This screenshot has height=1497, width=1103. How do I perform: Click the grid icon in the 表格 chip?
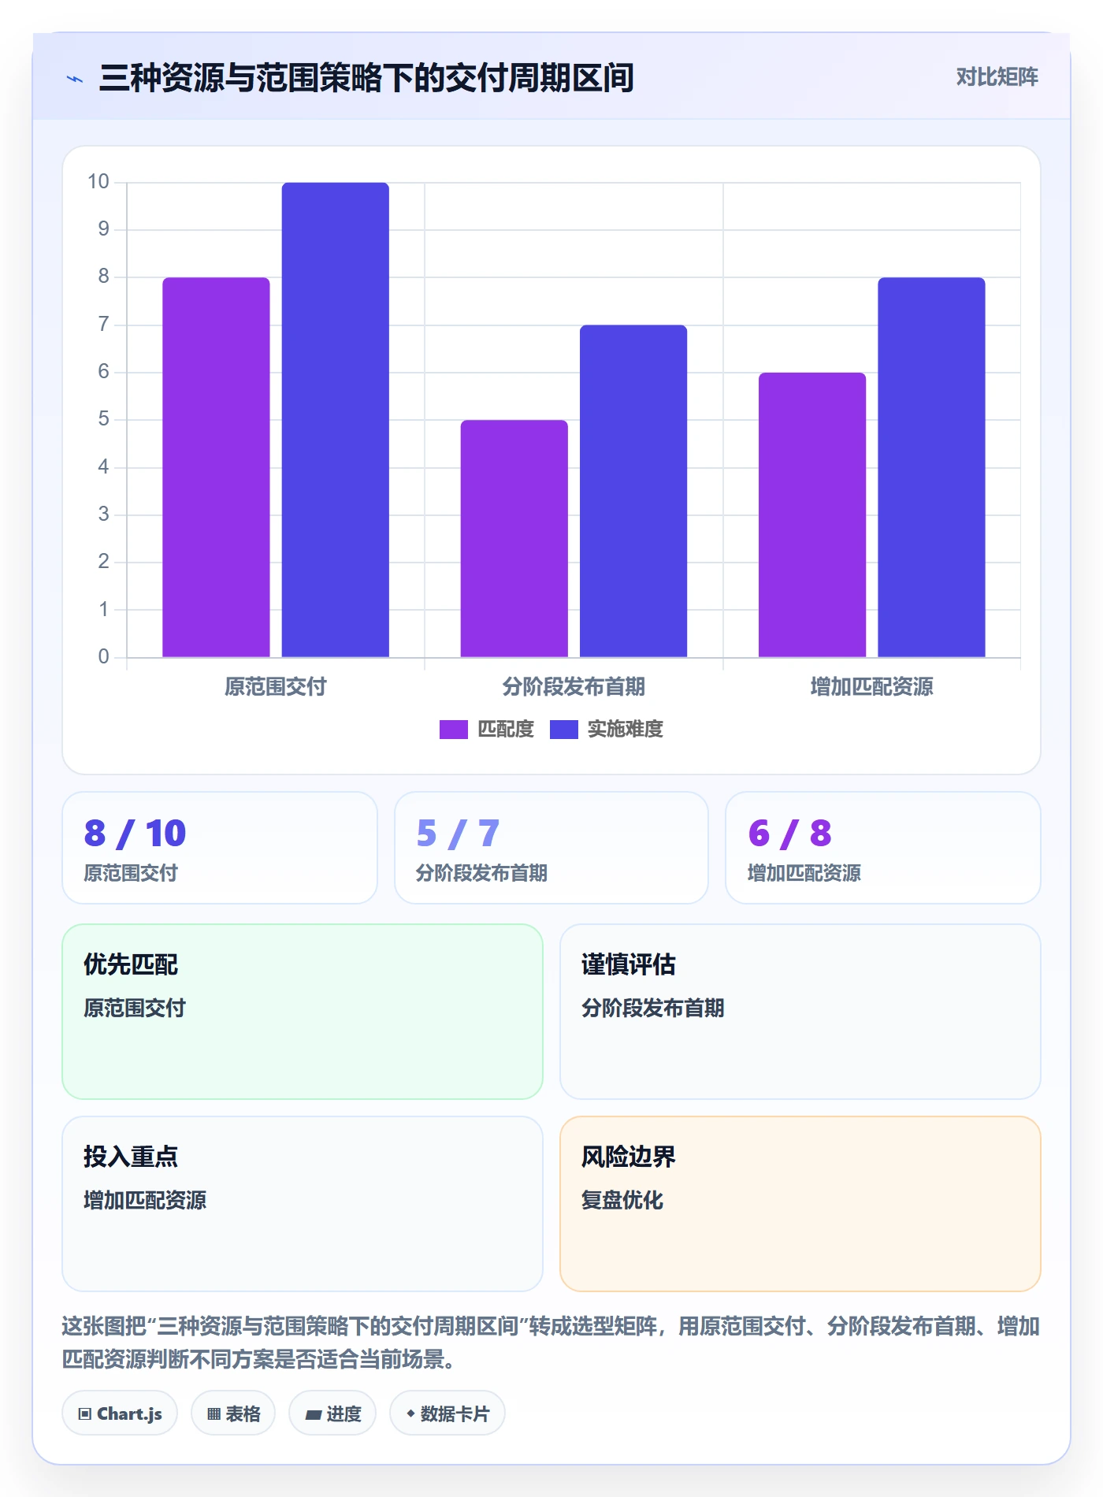tap(214, 1414)
